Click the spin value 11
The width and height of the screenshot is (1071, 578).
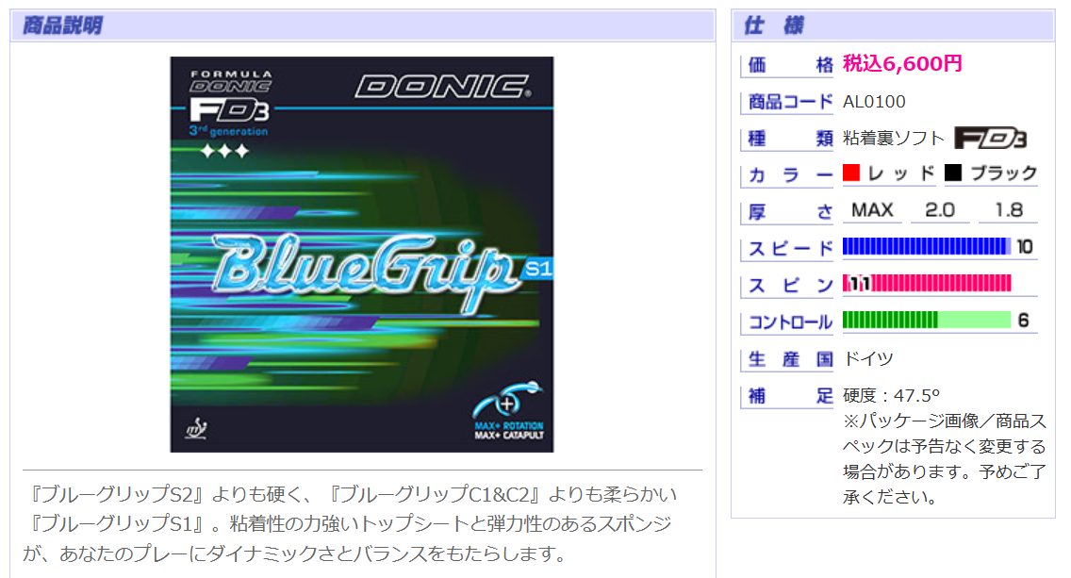[859, 284]
